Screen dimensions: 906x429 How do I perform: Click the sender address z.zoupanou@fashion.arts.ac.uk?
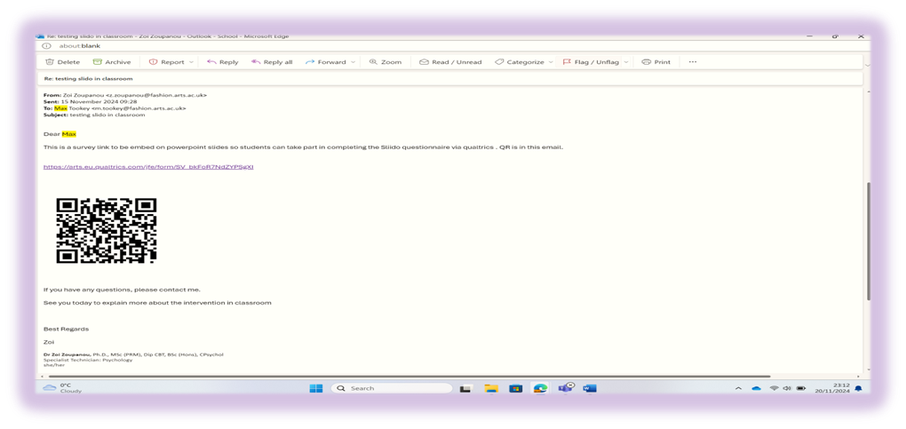(x=156, y=95)
